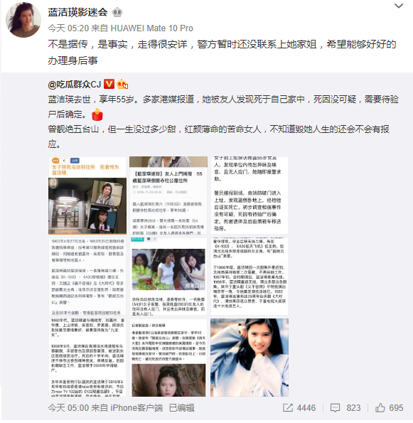Open the HUAWEI Mate 10 Pro source link
The image size is (413, 423).
pyautogui.click(x=152, y=28)
